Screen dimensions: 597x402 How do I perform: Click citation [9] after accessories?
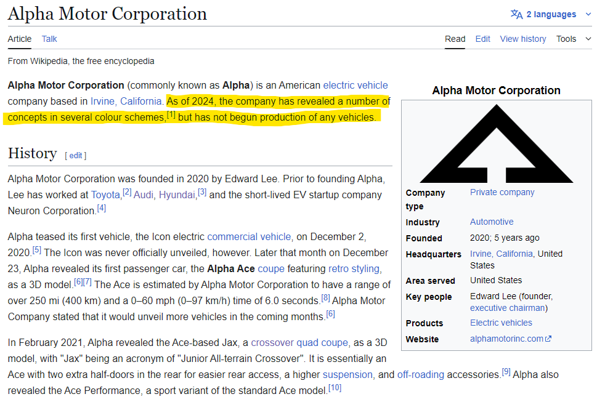coord(506,372)
